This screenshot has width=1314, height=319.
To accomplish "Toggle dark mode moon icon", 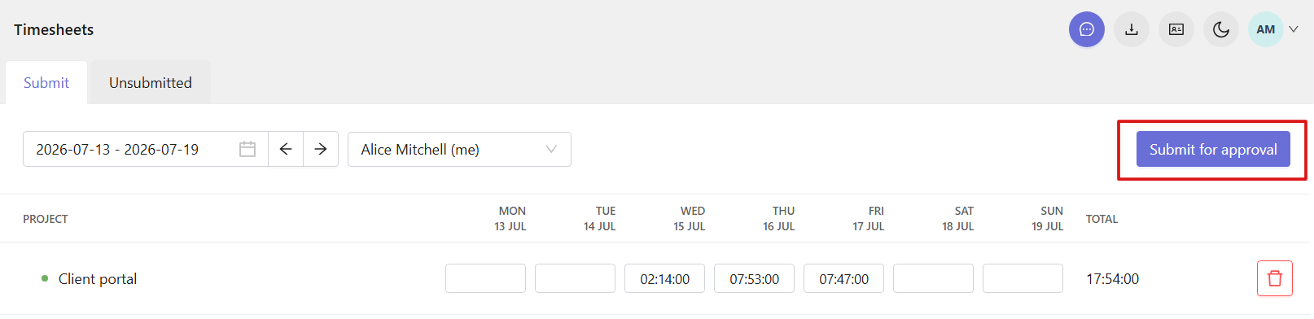I will pyautogui.click(x=1220, y=29).
